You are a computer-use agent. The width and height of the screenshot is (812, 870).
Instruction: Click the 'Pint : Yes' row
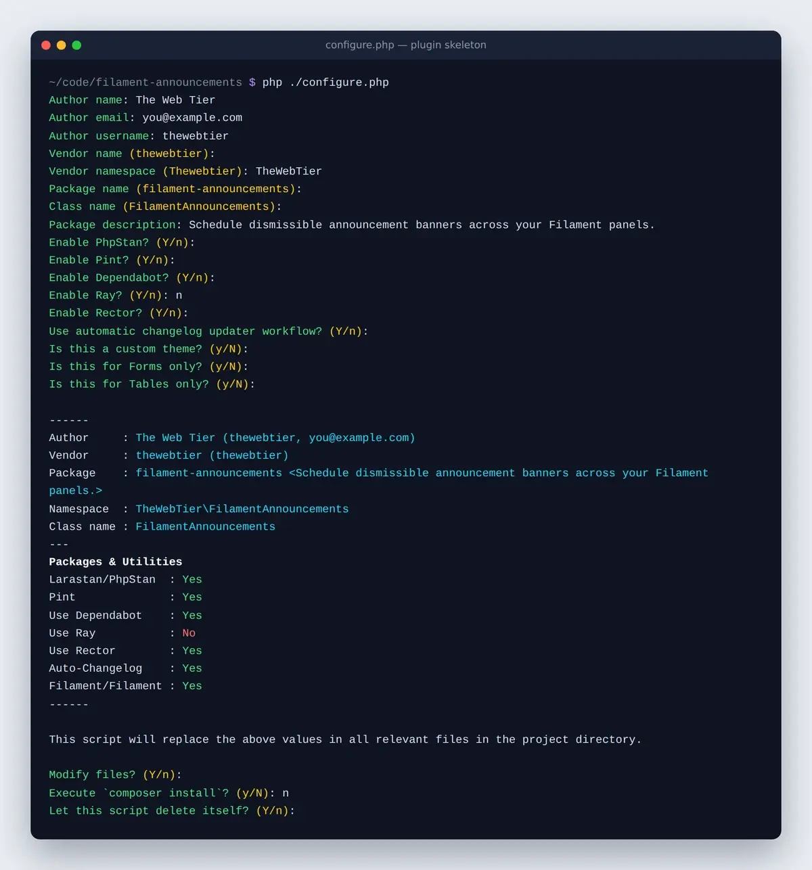pyautogui.click(x=125, y=597)
